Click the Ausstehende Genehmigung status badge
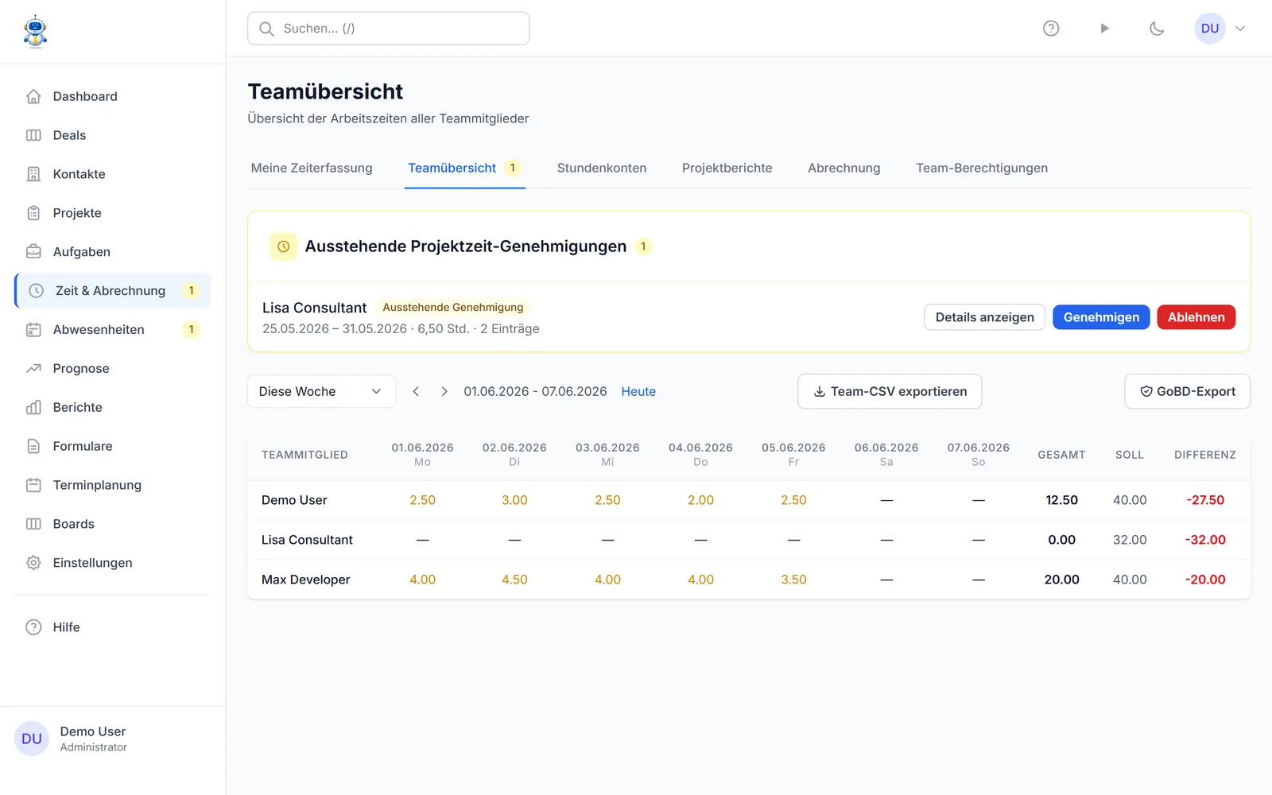The height and width of the screenshot is (795, 1272). coord(453,308)
